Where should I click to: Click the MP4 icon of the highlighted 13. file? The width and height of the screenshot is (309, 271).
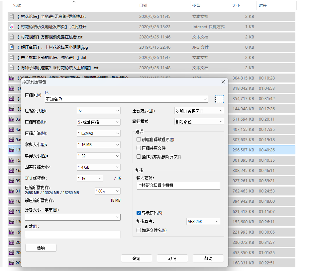12,150
